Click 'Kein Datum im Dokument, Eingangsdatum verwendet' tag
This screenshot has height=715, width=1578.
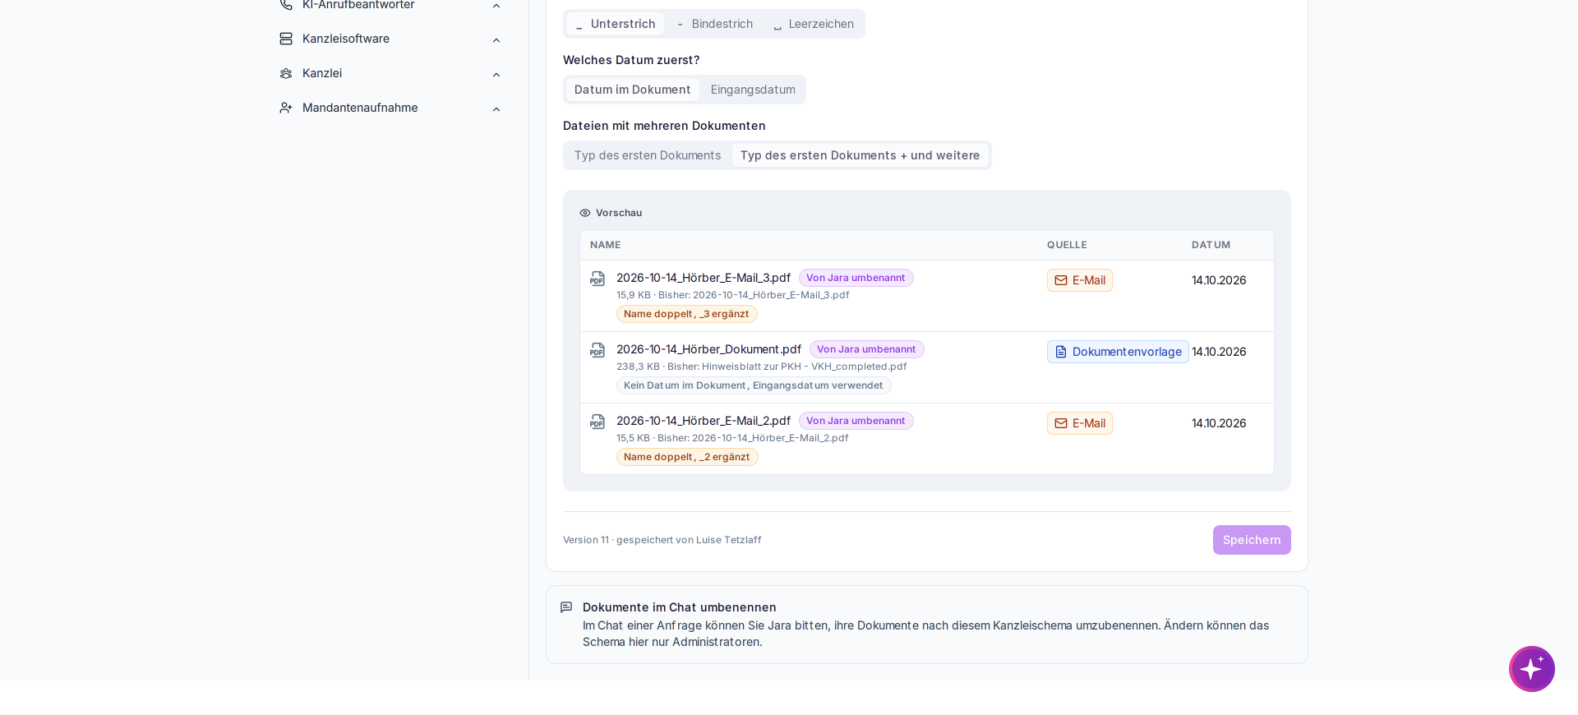point(754,385)
